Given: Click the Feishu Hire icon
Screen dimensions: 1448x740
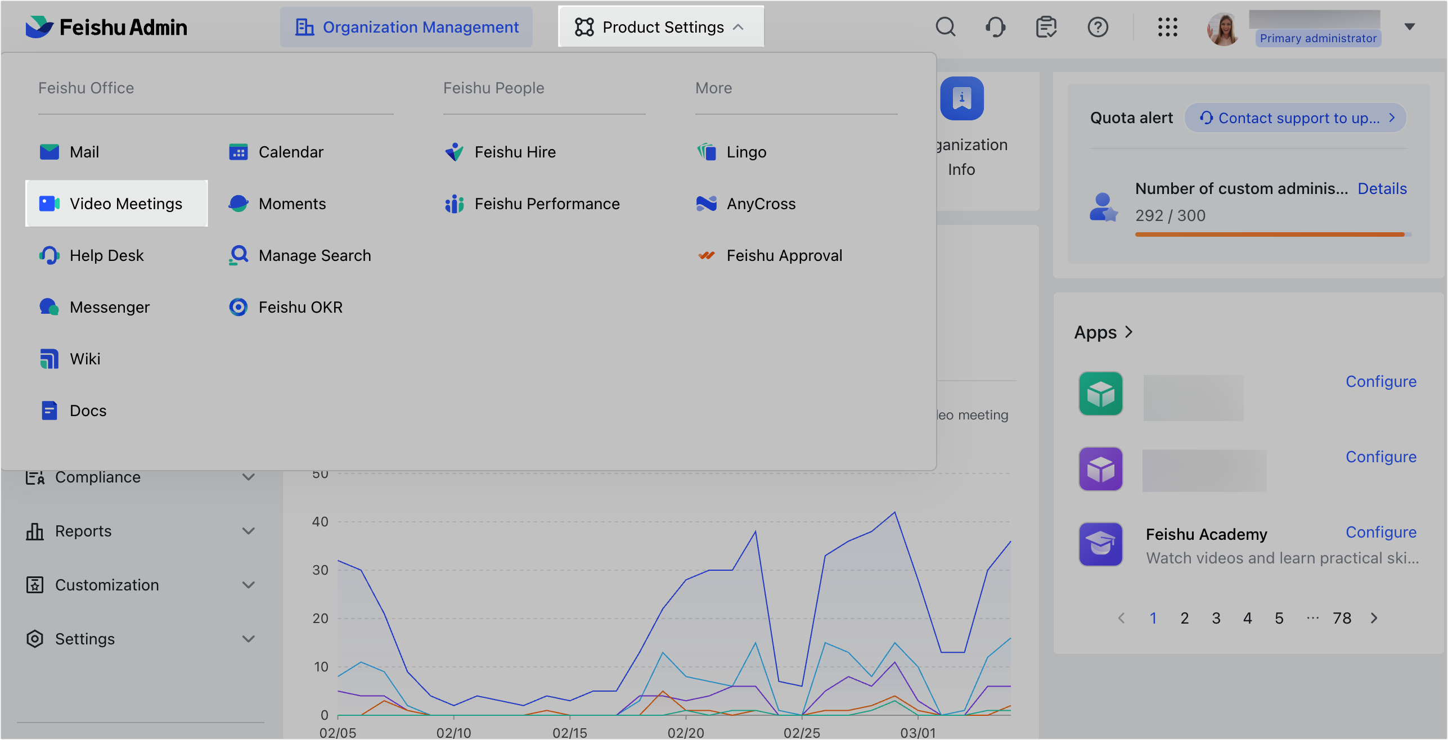Looking at the screenshot, I should pyautogui.click(x=454, y=152).
